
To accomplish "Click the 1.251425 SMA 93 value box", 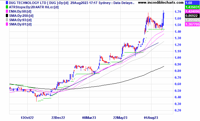I will click(192, 20).
